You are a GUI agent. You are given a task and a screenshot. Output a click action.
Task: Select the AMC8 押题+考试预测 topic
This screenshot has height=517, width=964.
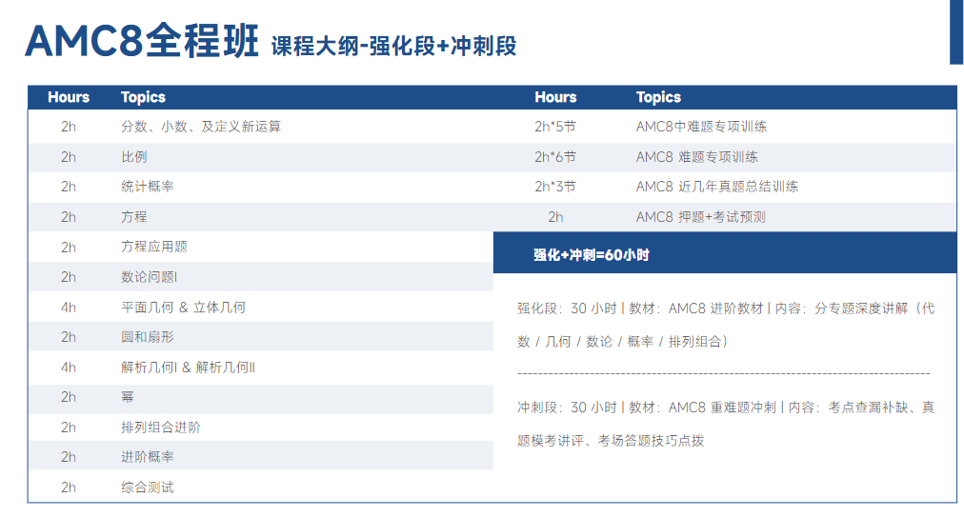[701, 217]
